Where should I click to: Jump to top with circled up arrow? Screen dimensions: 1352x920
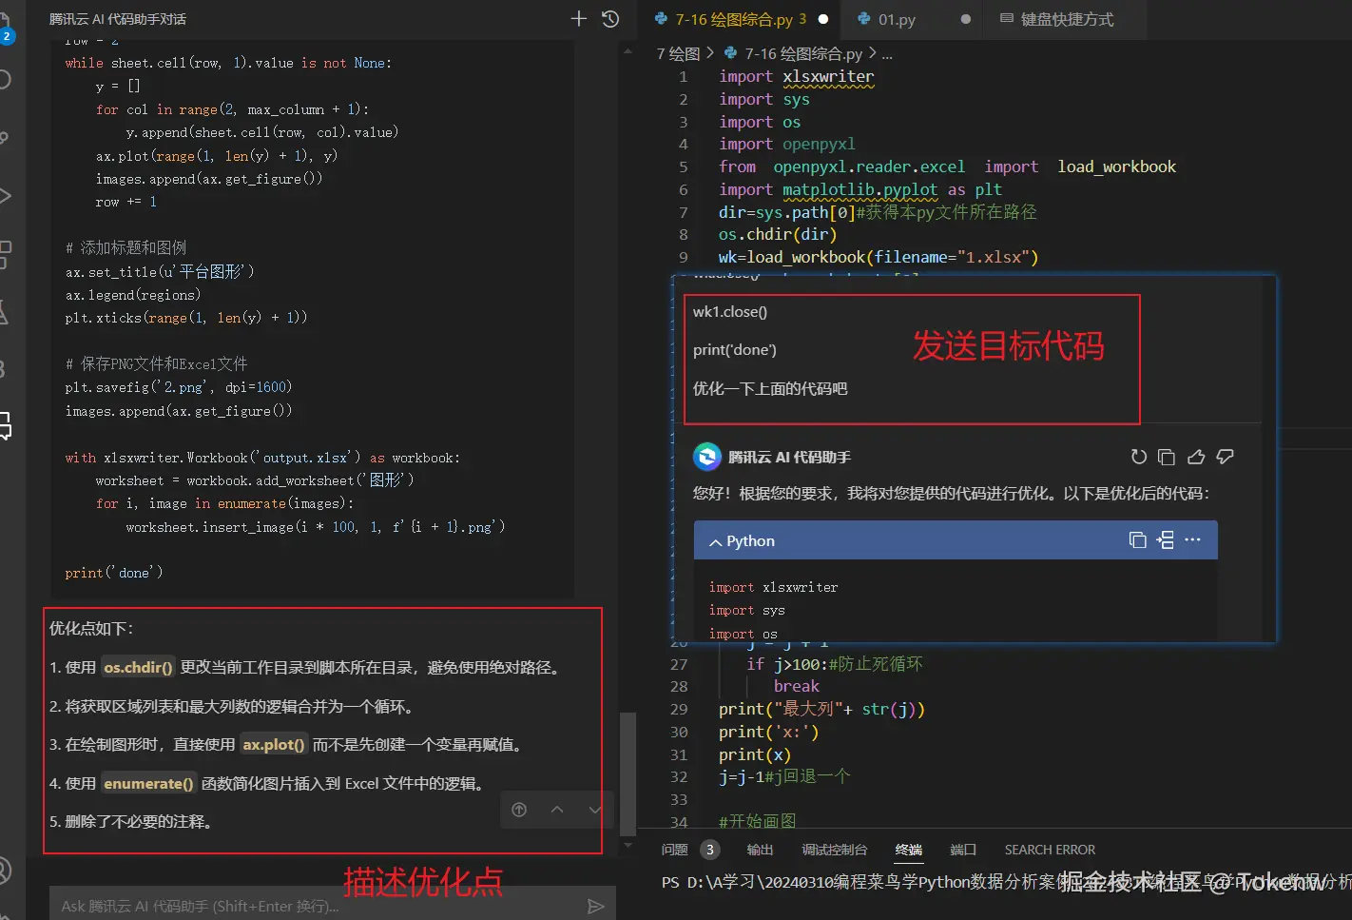519,810
